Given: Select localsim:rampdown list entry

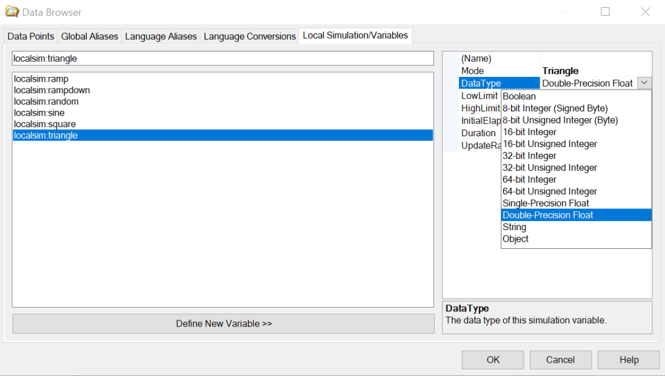Looking at the screenshot, I should pyautogui.click(x=52, y=90).
